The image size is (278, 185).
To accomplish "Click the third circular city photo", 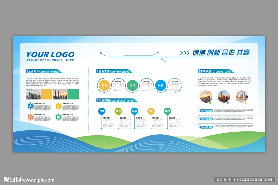I will coord(241,97).
